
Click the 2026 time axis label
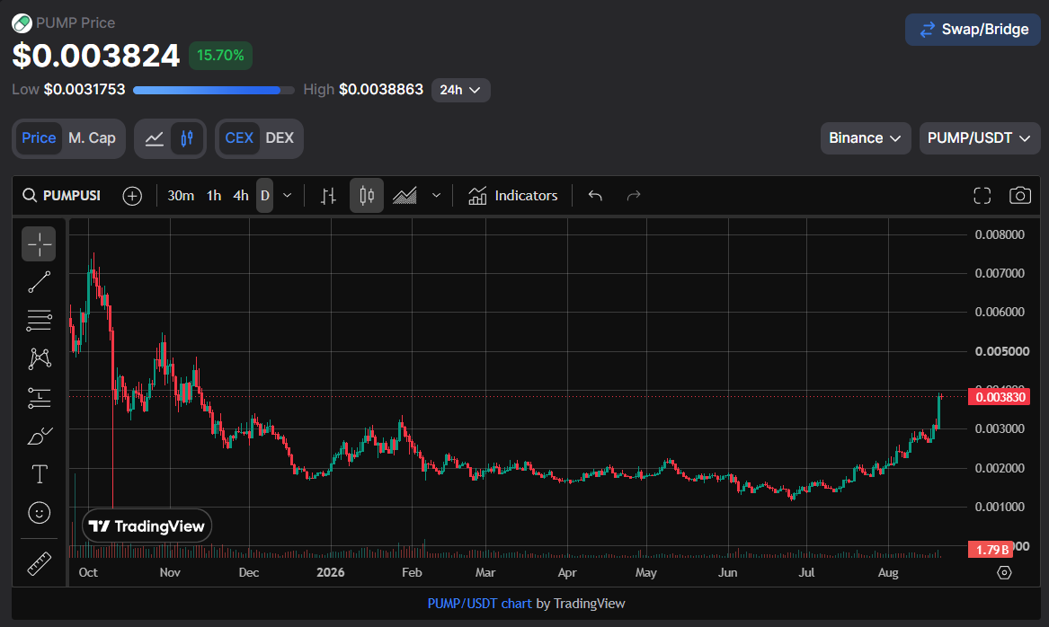331,573
